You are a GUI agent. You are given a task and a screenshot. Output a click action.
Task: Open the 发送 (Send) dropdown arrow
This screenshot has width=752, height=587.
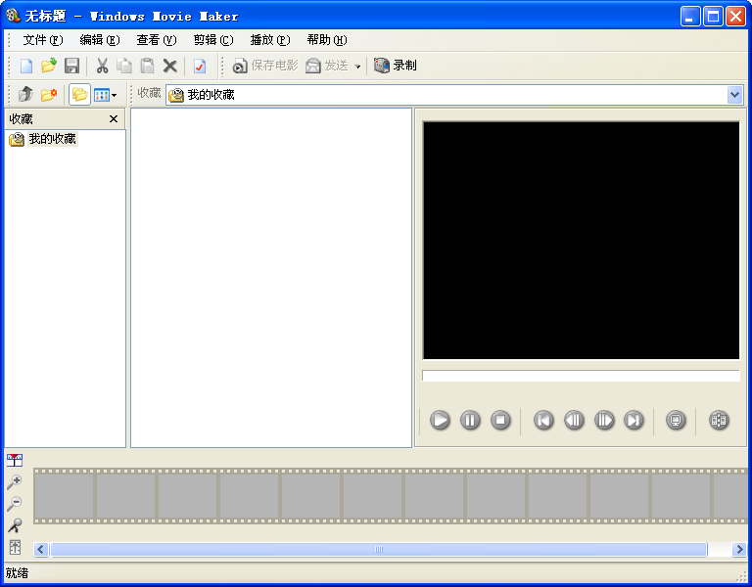[x=357, y=67]
